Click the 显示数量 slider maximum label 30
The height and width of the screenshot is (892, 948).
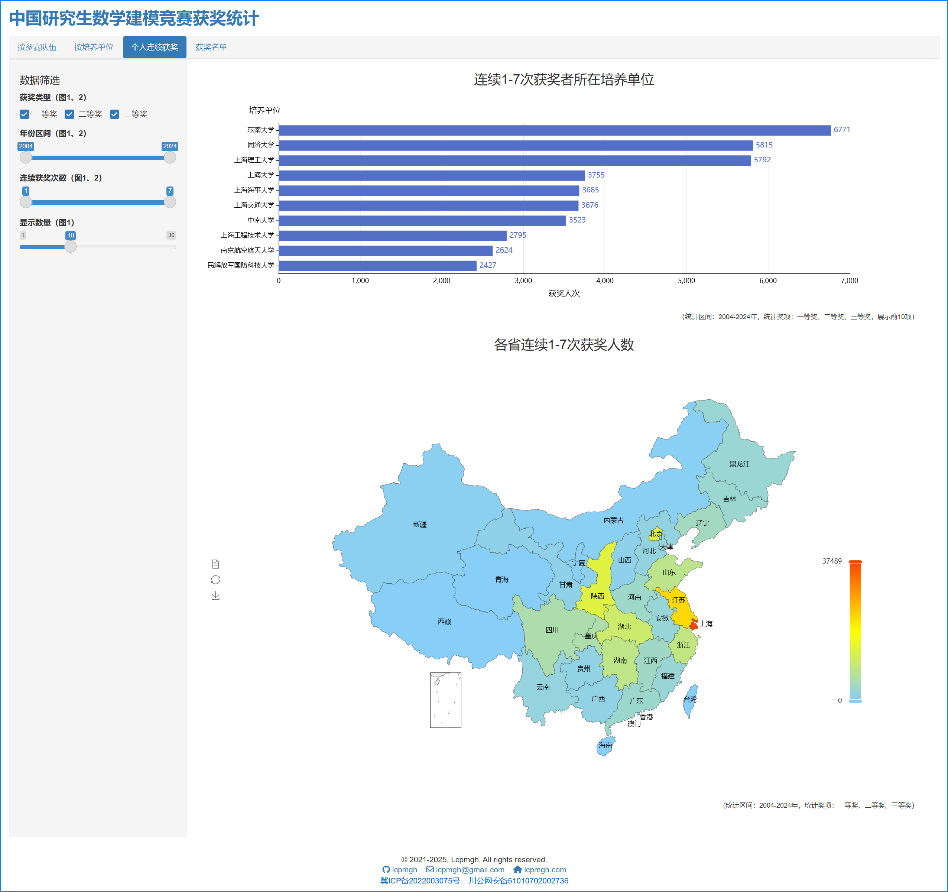171,235
